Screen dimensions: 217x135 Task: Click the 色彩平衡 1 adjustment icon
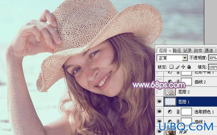click(x=170, y=72)
